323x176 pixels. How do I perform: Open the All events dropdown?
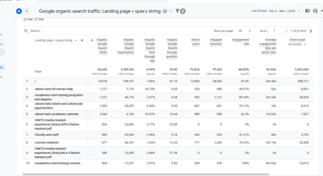[x=297, y=44]
